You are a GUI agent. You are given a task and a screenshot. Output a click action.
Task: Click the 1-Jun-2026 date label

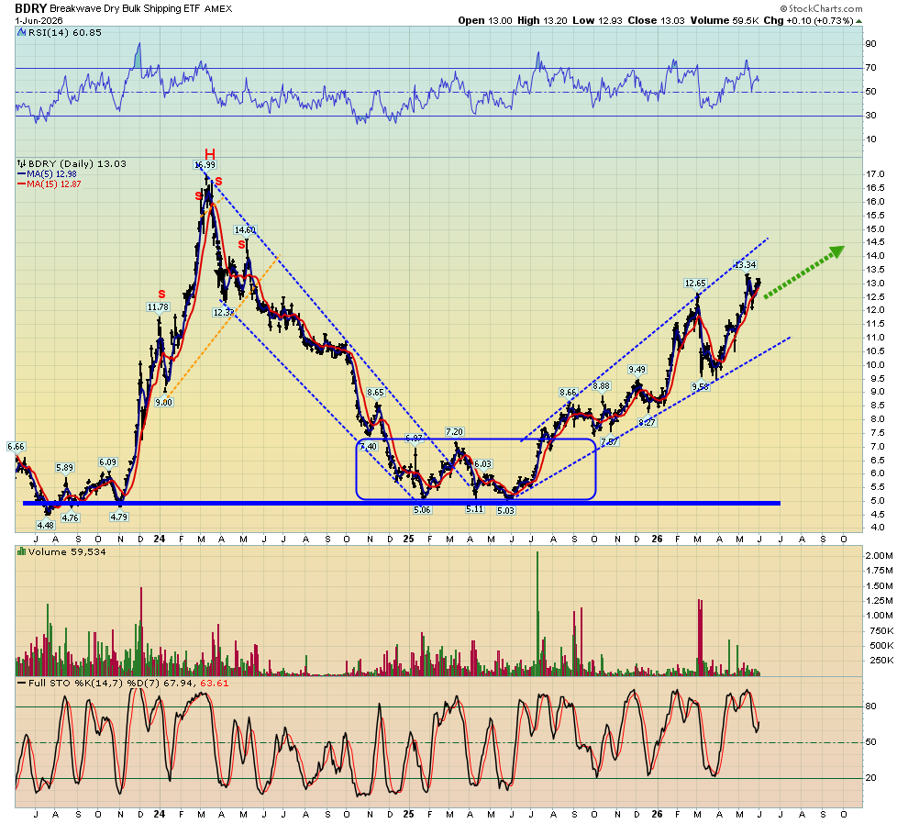(39, 21)
